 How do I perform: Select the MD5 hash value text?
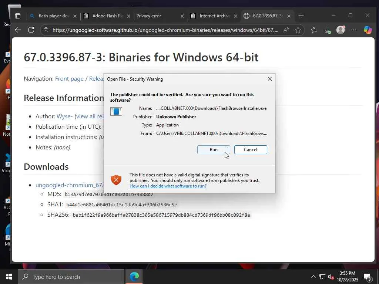pos(109,195)
